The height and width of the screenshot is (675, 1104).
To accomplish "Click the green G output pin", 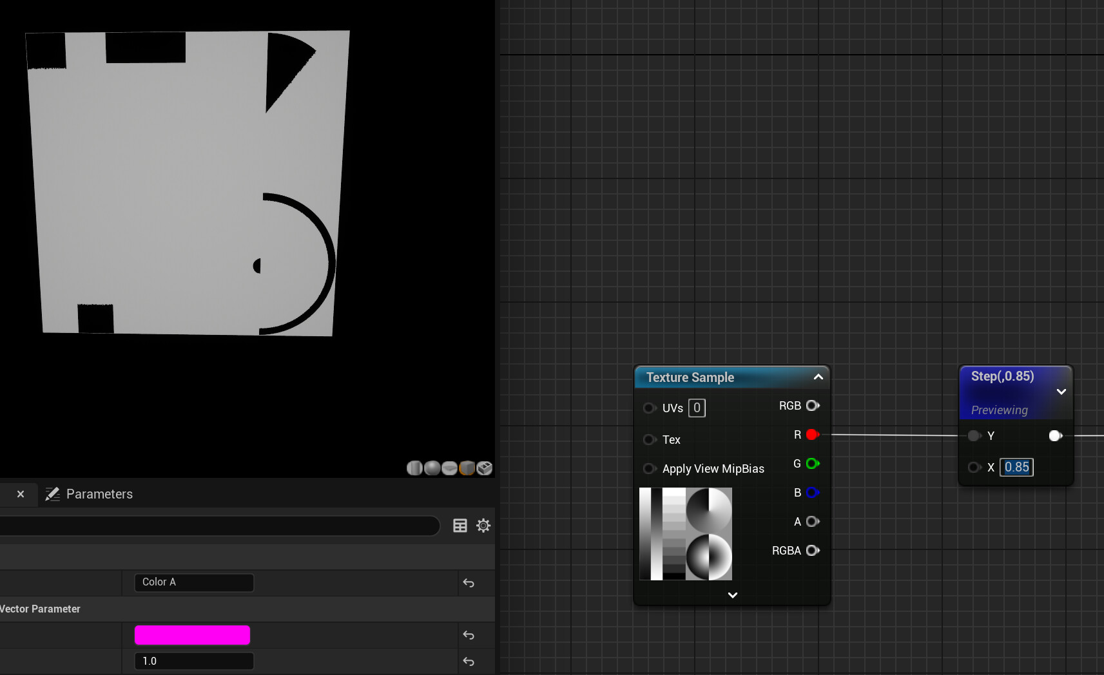I will tap(813, 464).
